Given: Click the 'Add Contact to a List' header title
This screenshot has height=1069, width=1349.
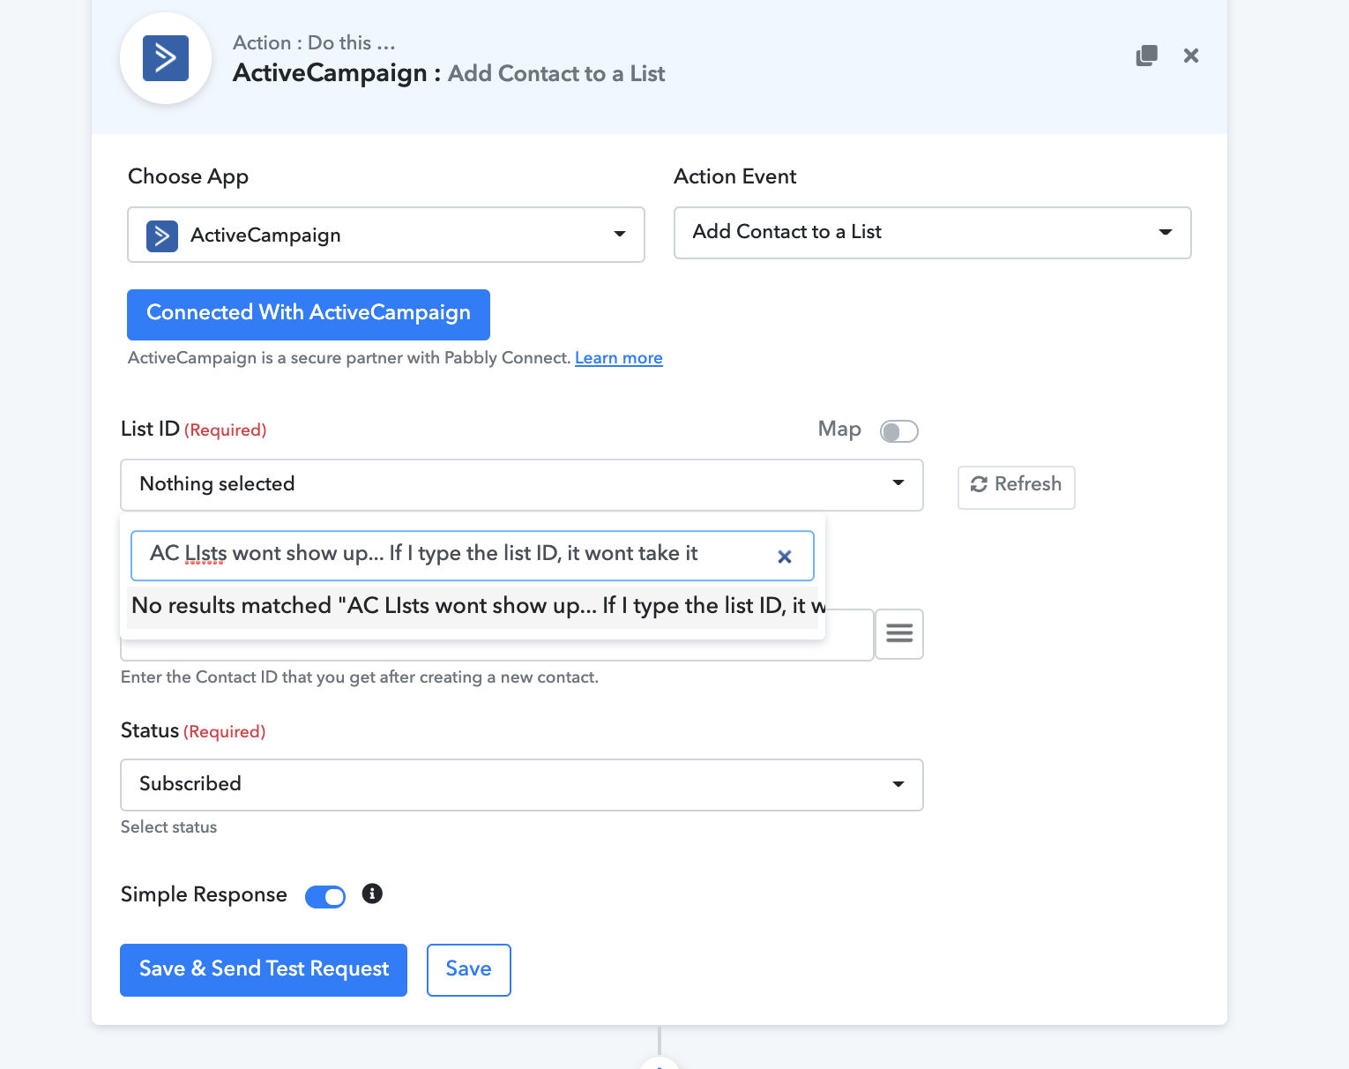Looking at the screenshot, I should coord(556,74).
